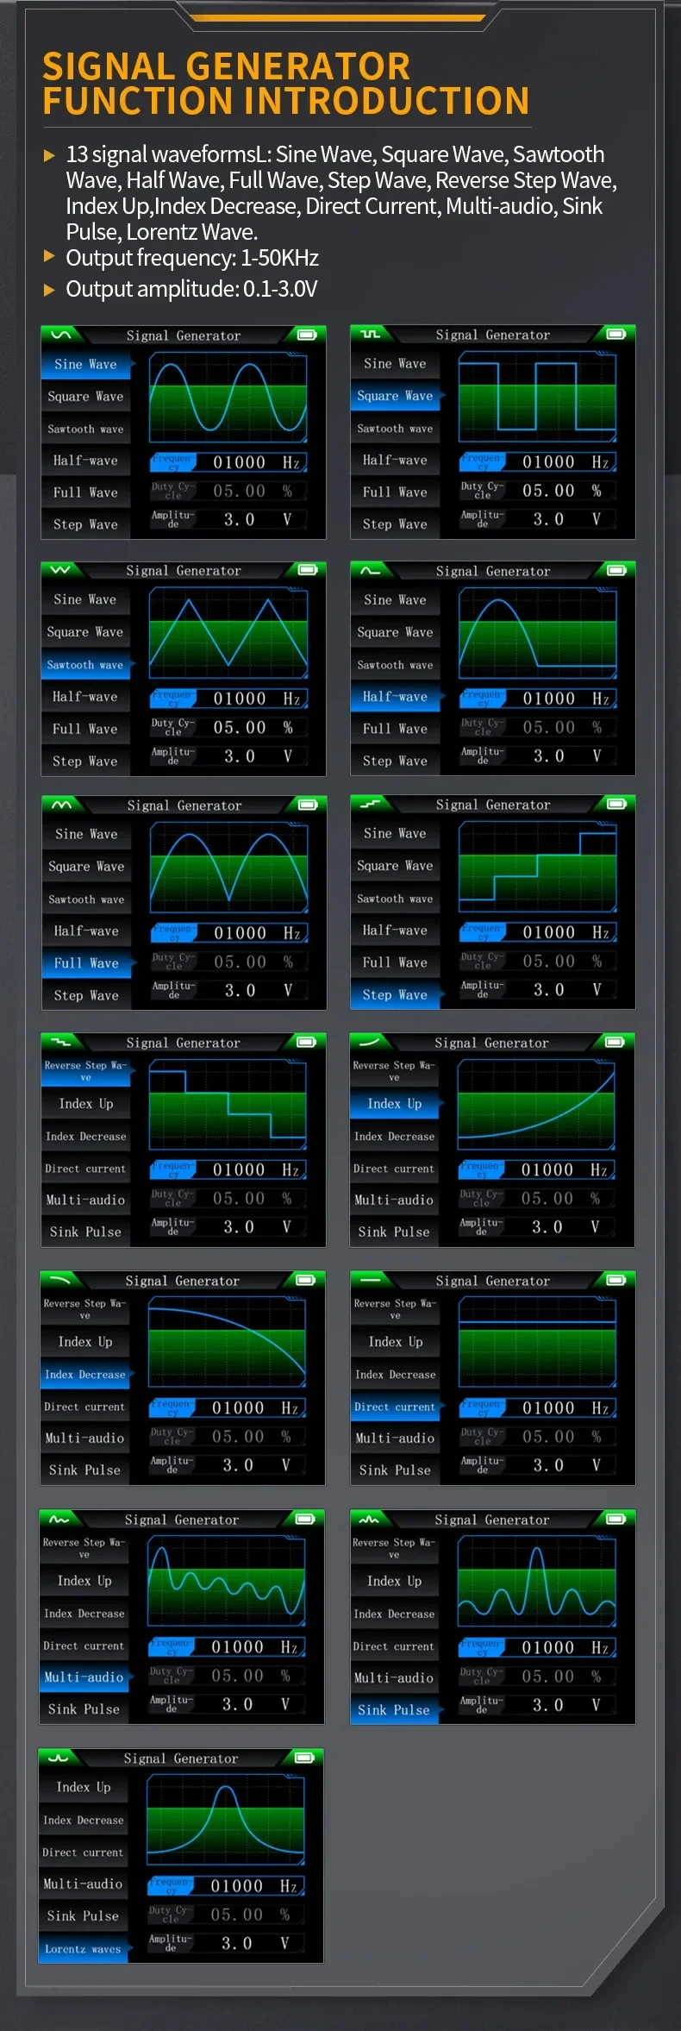Click Lorentz icon in Lorentz waves screen header
Screen dimensions: 681x2031
[x=59, y=1758]
